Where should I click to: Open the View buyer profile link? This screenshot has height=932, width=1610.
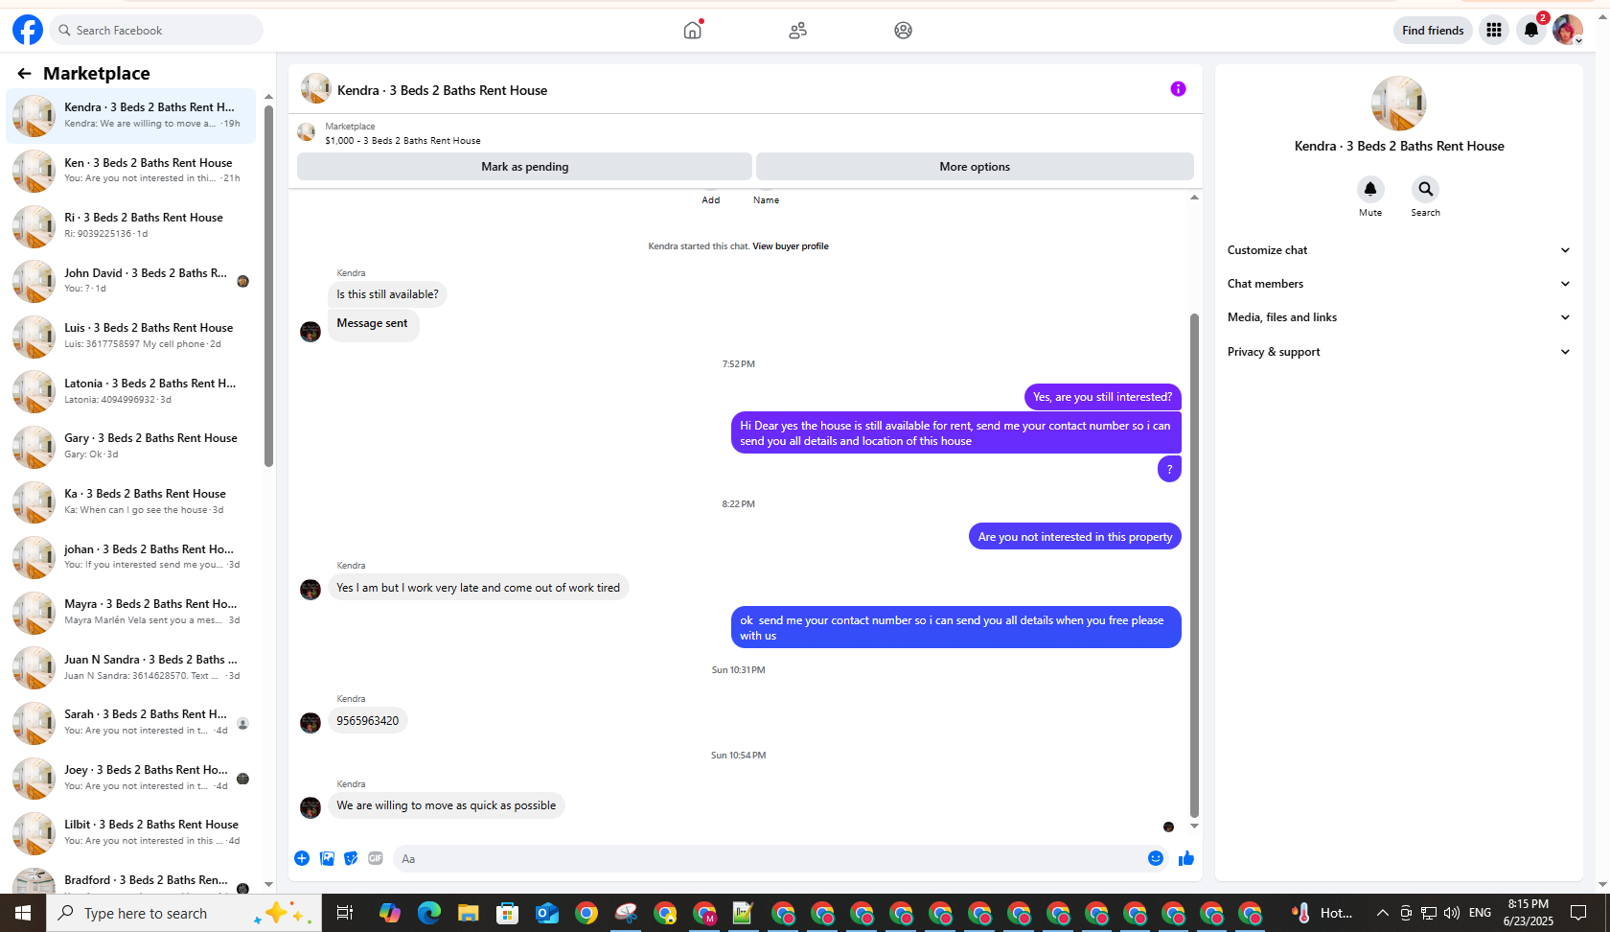click(791, 246)
